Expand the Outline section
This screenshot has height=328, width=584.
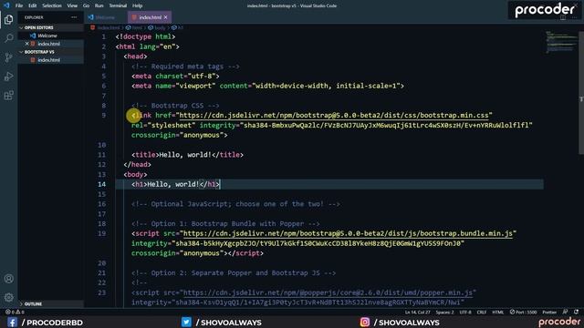point(33,303)
